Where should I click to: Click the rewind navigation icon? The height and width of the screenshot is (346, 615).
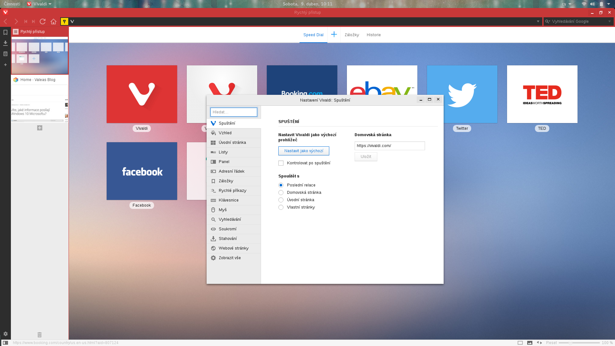[x=26, y=21]
